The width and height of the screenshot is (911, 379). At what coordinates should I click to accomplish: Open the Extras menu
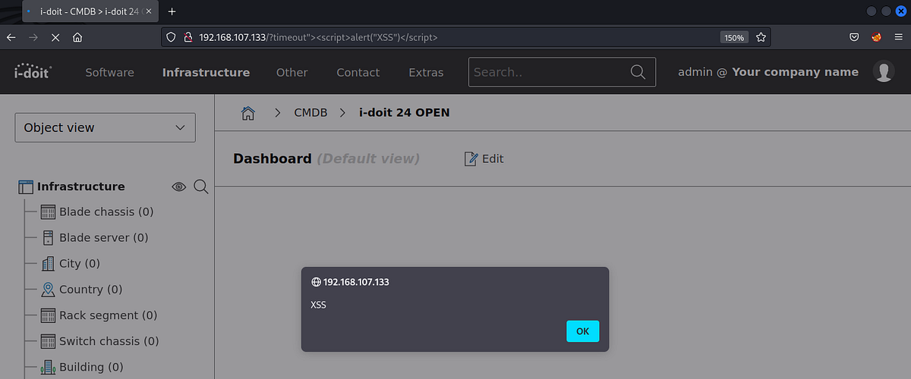pos(426,72)
